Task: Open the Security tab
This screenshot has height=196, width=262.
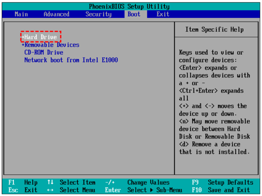Action: point(98,14)
